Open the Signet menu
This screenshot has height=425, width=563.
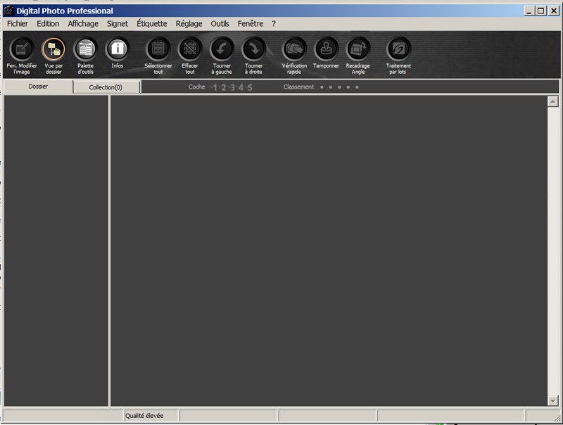click(118, 24)
